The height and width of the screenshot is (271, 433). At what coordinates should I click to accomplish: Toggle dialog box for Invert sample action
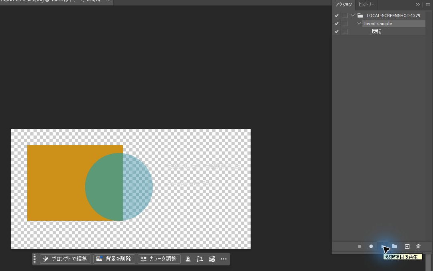(x=345, y=24)
